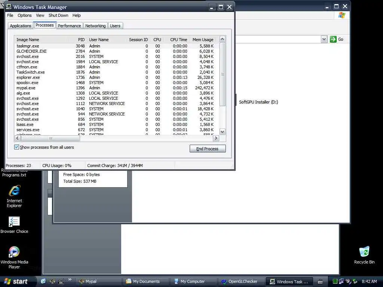Open the address bar dropdown in My Computer
This screenshot has height=287, width=383.
[x=324, y=39]
